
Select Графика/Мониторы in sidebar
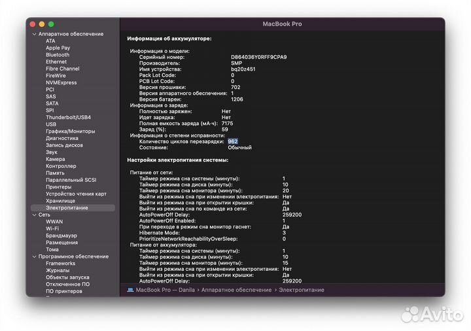(x=70, y=131)
